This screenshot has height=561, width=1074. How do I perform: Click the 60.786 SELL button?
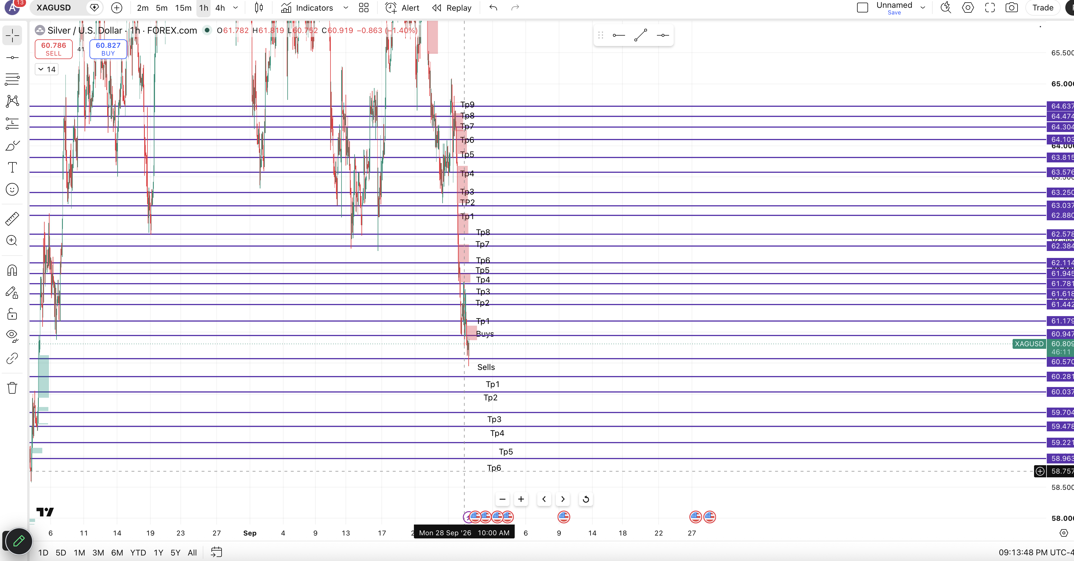point(53,49)
